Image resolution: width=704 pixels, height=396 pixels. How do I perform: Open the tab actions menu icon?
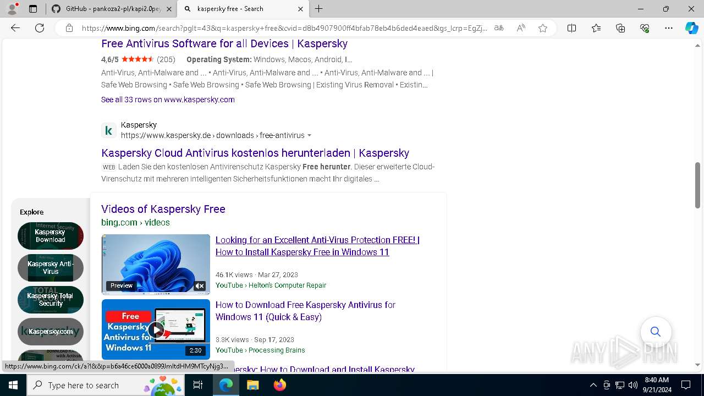[x=33, y=9]
